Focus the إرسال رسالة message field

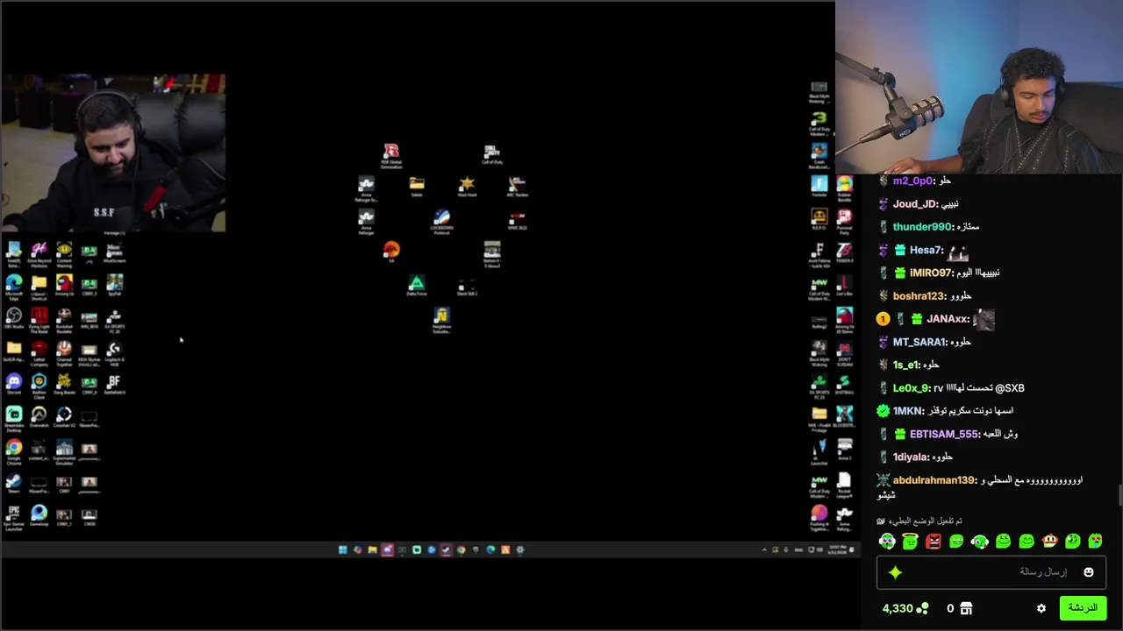(991, 572)
